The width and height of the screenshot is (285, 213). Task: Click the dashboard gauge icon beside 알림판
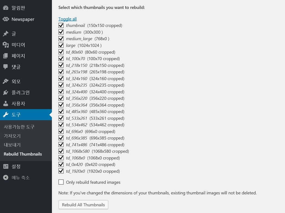tap(6, 8)
